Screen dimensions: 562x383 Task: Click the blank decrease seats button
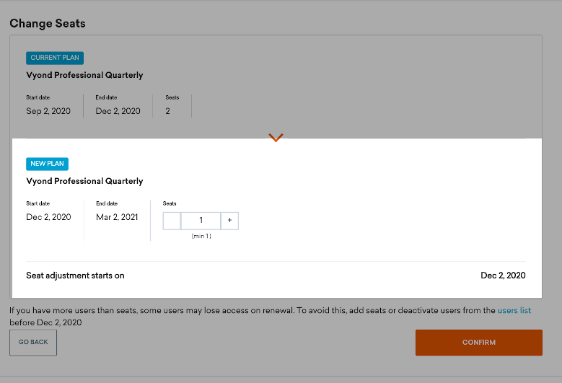pos(172,221)
